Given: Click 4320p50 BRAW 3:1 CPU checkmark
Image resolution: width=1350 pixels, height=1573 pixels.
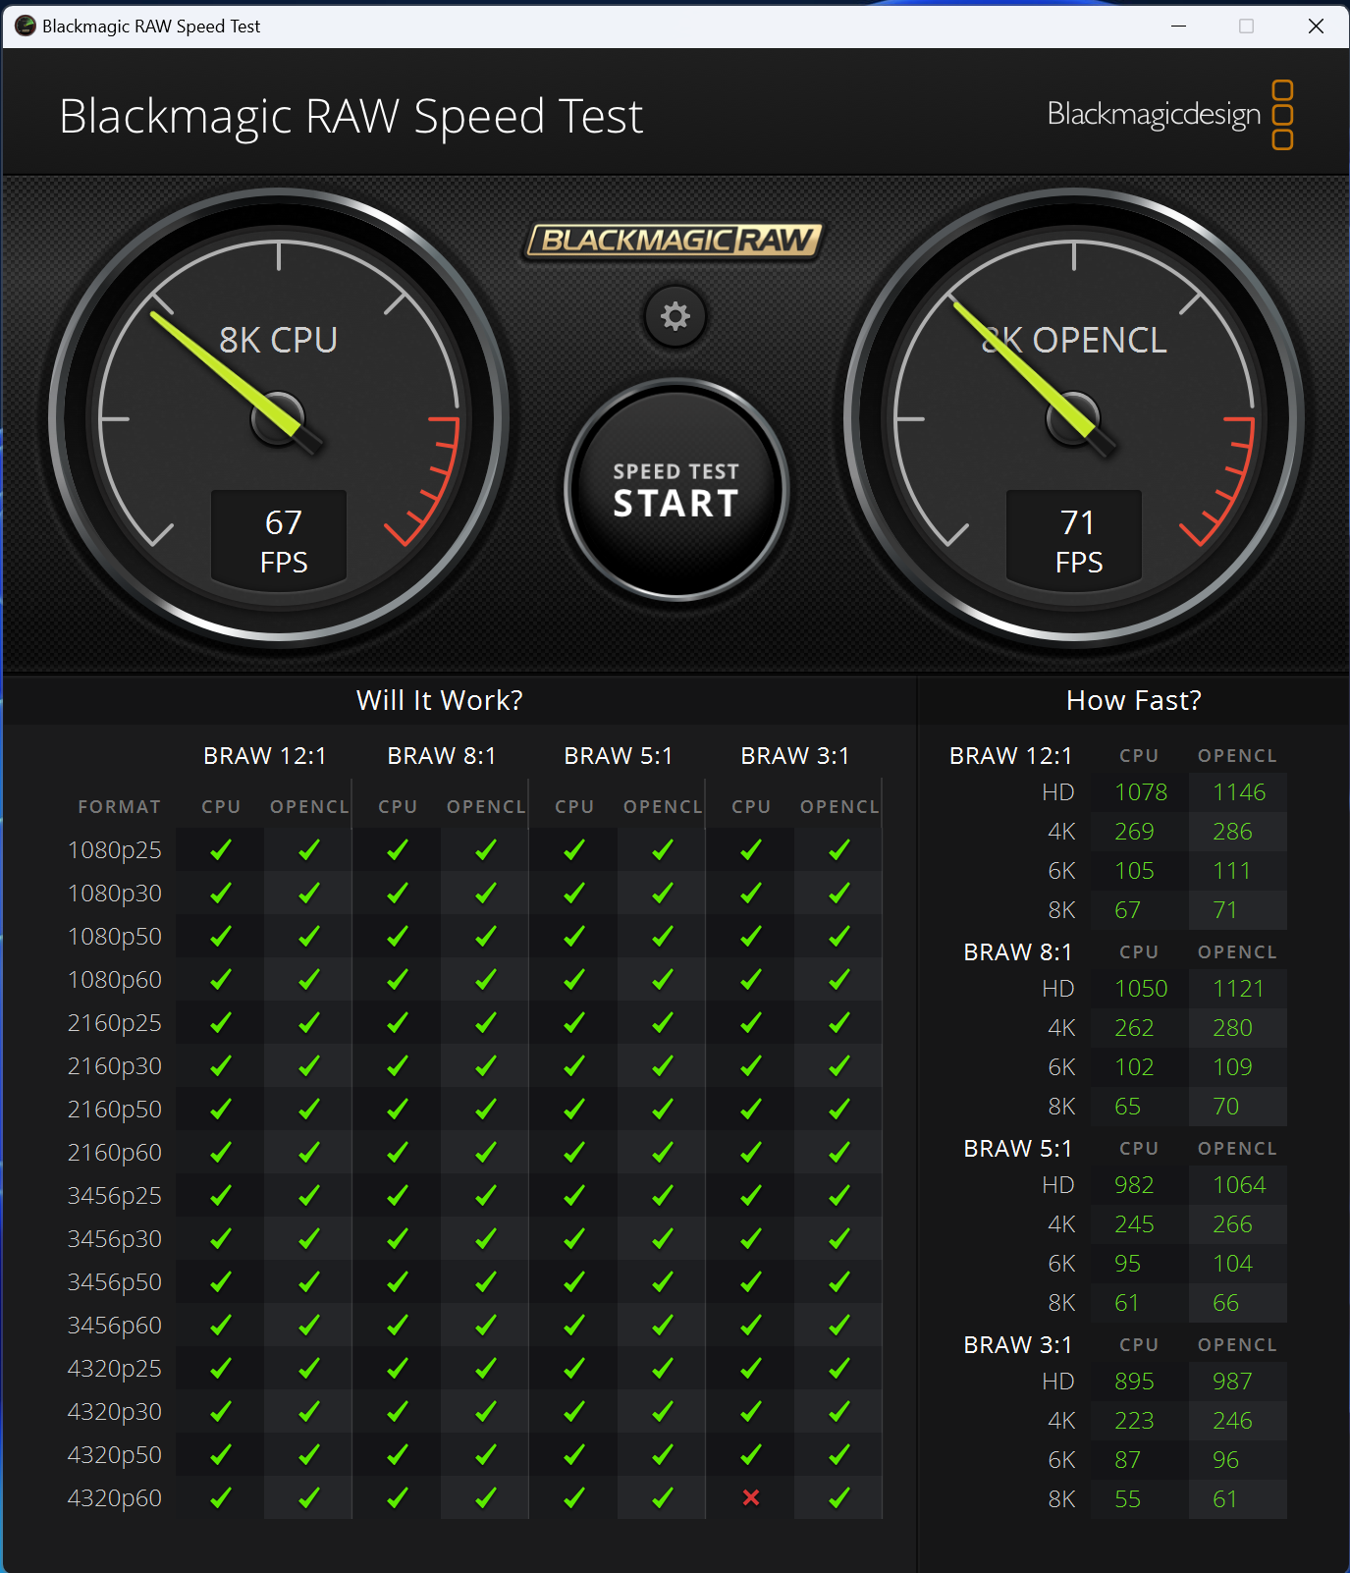Looking at the screenshot, I should click(751, 1454).
